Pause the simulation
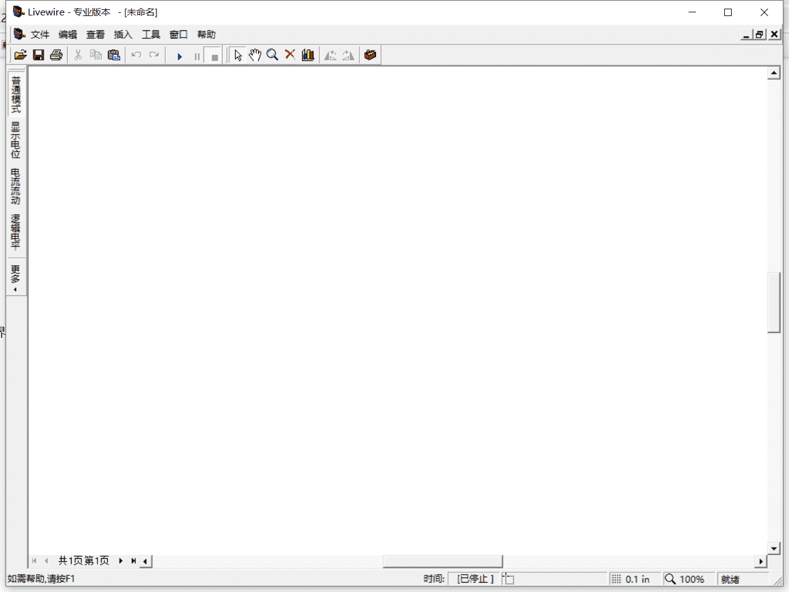Screen dimensions: 789x592 coord(197,56)
